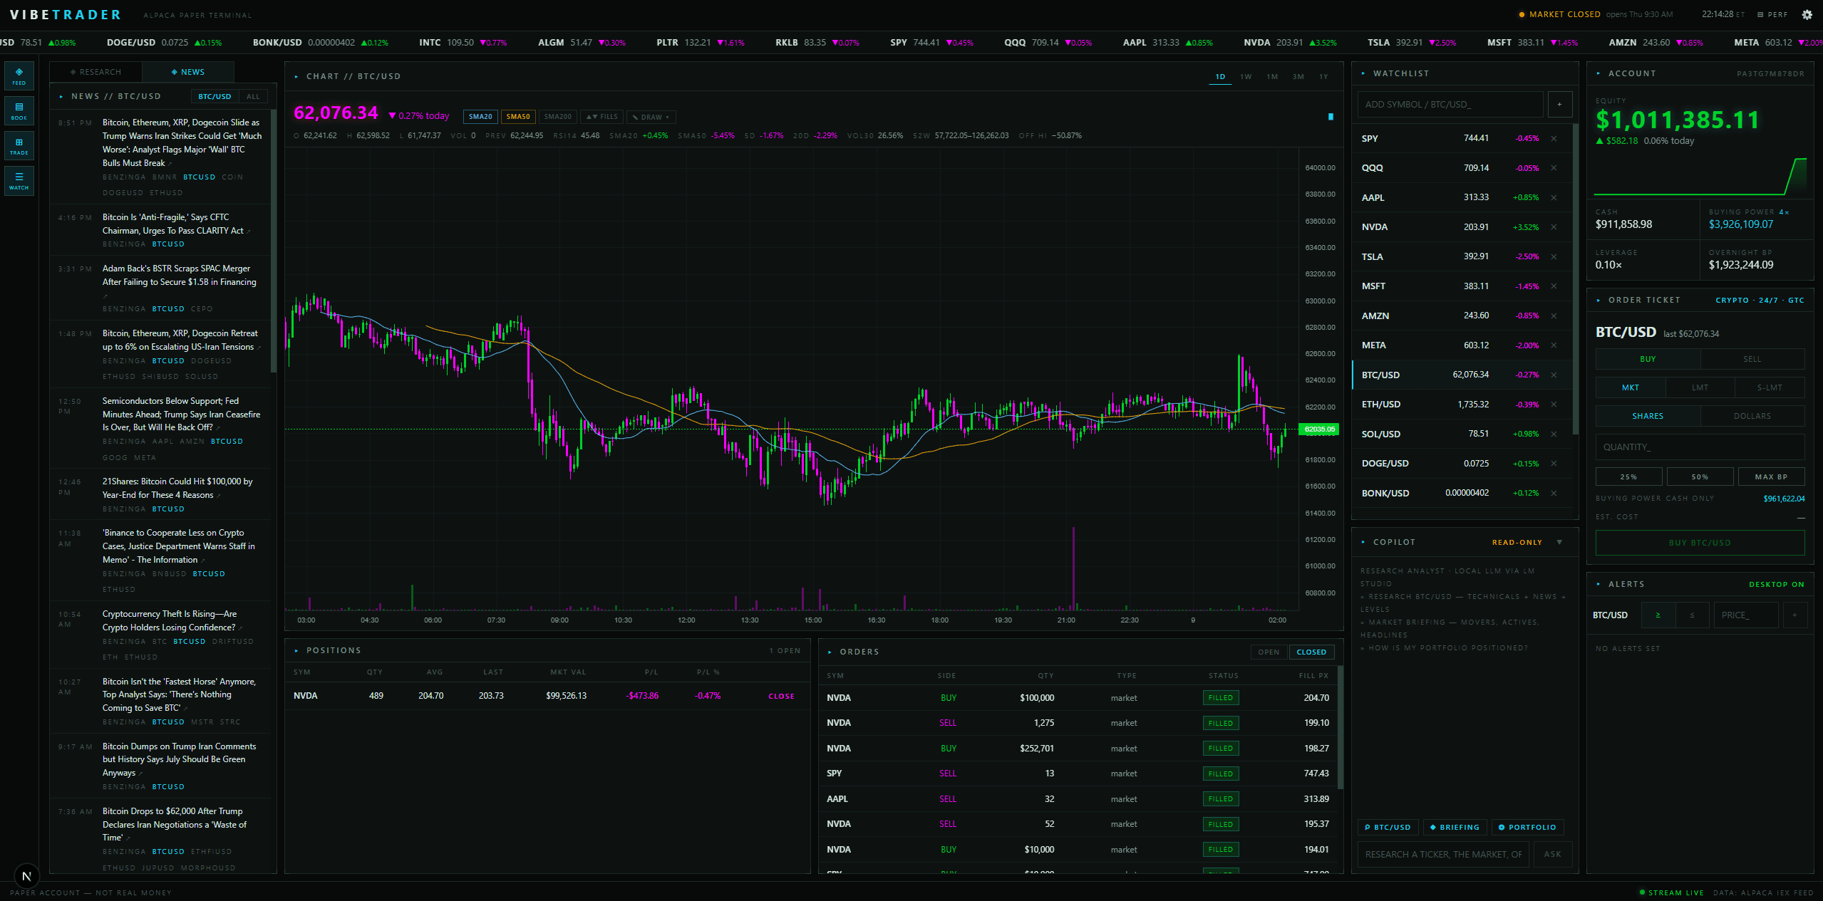
Task: Remove NVDA from the watchlist
Action: pos(1554,227)
